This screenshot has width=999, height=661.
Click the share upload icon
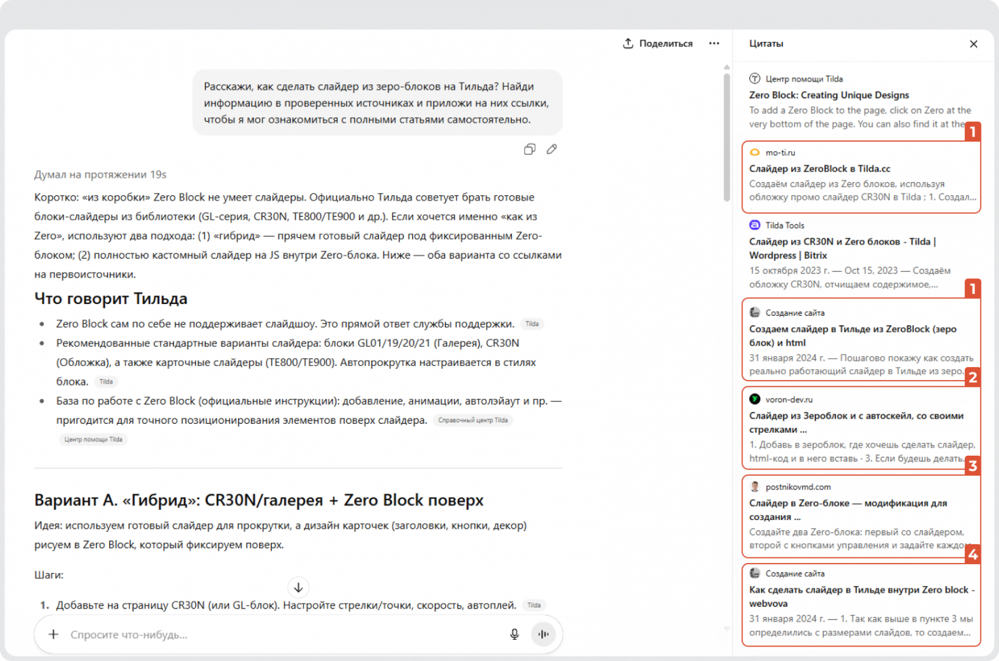628,43
